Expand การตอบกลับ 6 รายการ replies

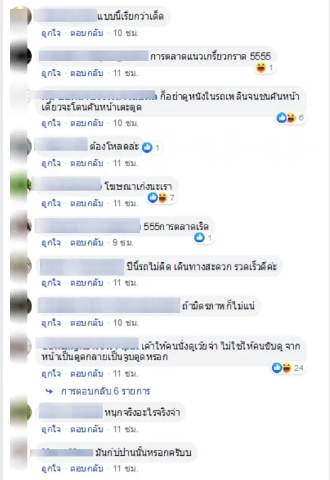click(x=105, y=391)
